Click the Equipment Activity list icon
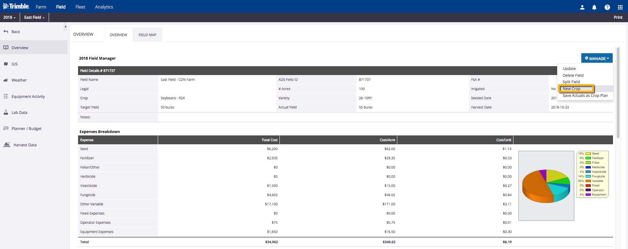This screenshot has width=628, height=249. (x=6, y=97)
